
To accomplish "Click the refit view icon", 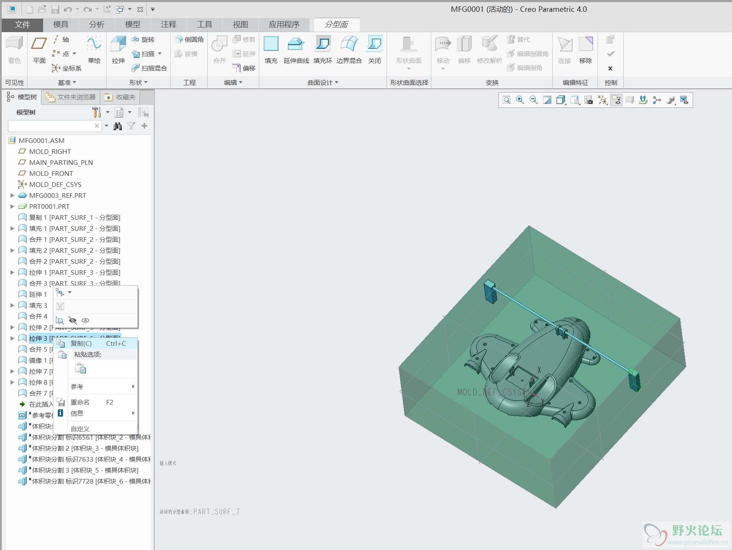I will [x=506, y=100].
